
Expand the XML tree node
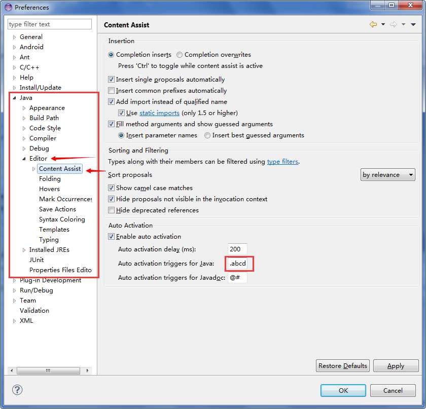[x=14, y=321]
